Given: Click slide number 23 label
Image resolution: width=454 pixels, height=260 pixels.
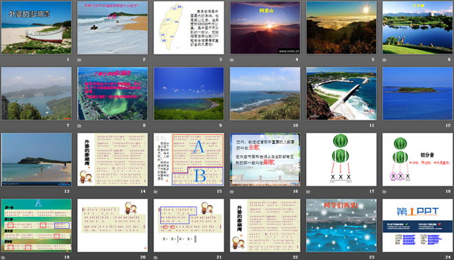Looking at the screenshot, I should pyautogui.click(x=371, y=257).
